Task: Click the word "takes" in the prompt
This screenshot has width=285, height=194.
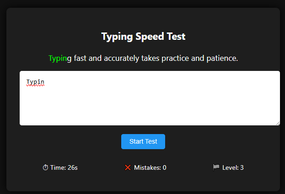Action: (x=151, y=59)
